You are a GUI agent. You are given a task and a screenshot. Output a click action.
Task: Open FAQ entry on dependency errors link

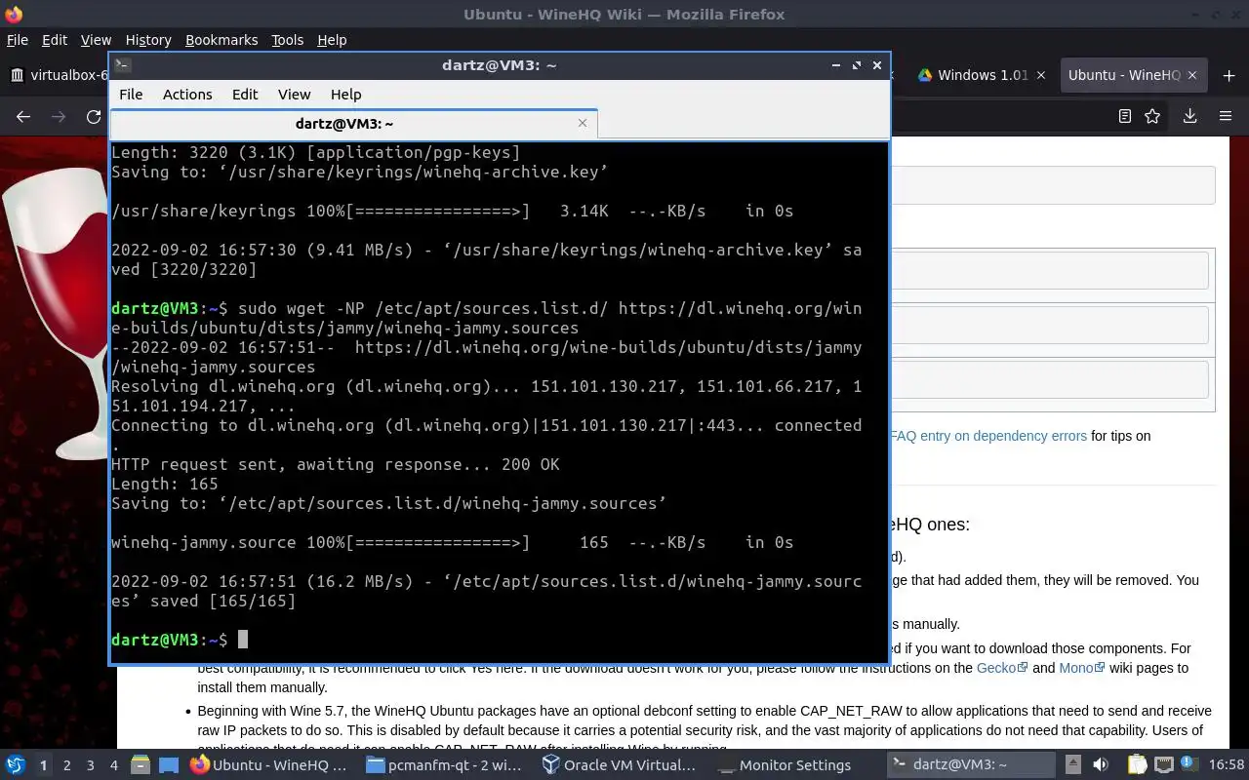(x=988, y=436)
